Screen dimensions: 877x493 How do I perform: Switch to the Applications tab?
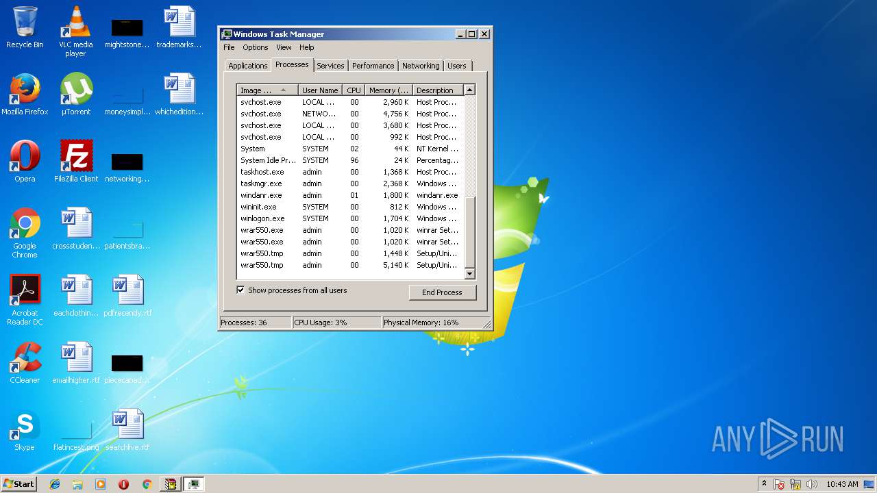pos(248,66)
